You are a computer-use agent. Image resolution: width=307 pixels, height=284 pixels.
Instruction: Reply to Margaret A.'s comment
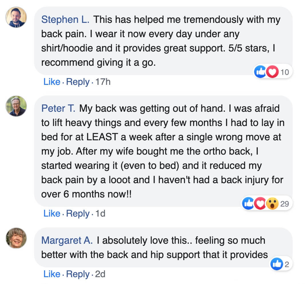pyautogui.click(x=78, y=274)
